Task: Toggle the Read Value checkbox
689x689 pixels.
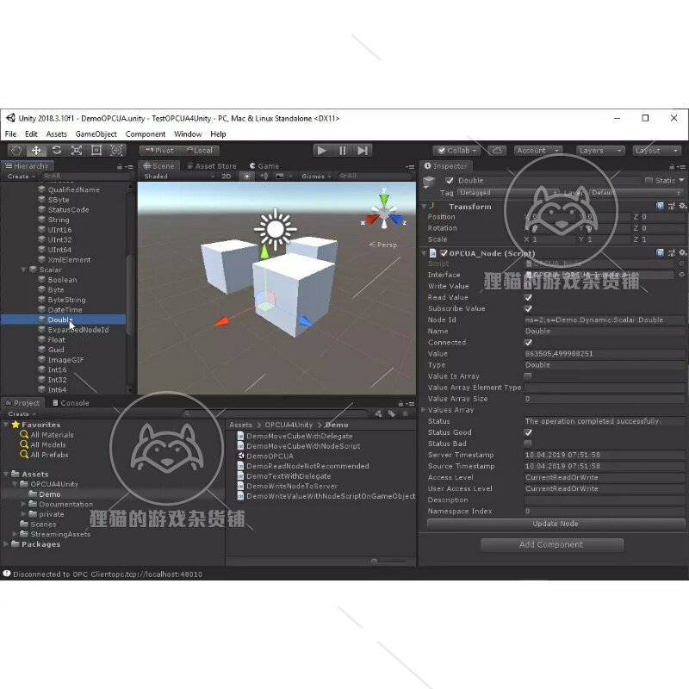Action: click(528, 297)
